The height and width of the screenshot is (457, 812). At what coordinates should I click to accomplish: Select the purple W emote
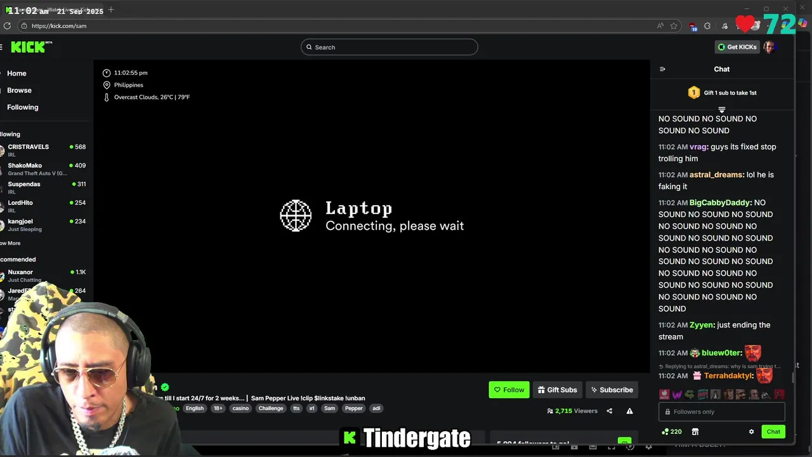click(x=677, y=395)
